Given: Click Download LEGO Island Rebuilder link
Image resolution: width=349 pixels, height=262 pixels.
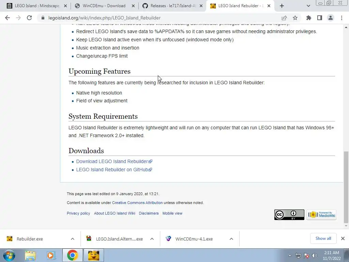Looking at the screenshot, I should [114, 161].
